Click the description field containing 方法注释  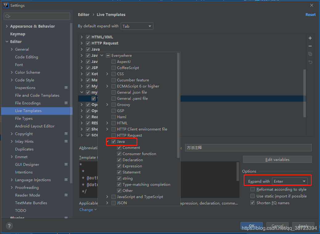click(248, 148)
